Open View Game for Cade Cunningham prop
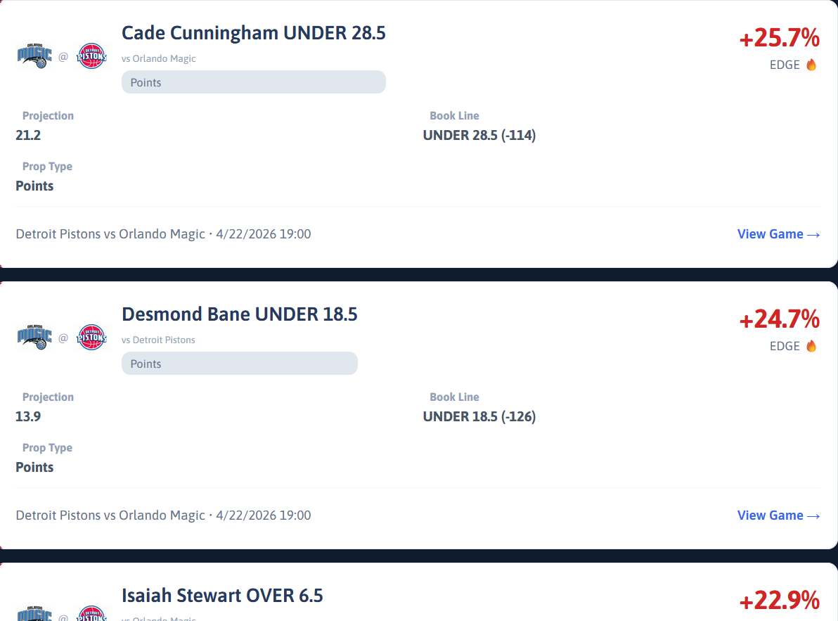The width and height of the screenshot is (838, 621). (x=778, y=234)
